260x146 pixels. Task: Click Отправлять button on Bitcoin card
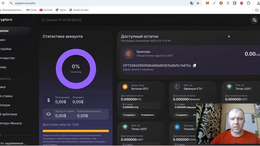[147, 115]
